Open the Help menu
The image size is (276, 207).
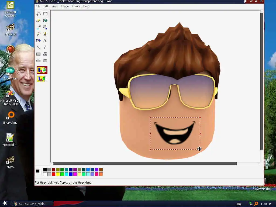point(86,6)
